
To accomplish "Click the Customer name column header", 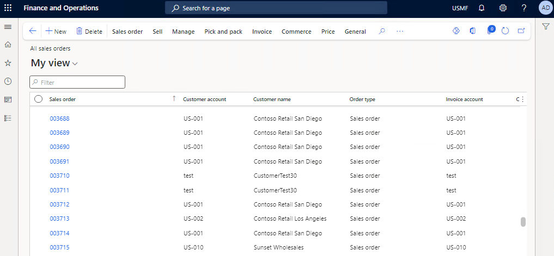I will click(x=272, y=99).
